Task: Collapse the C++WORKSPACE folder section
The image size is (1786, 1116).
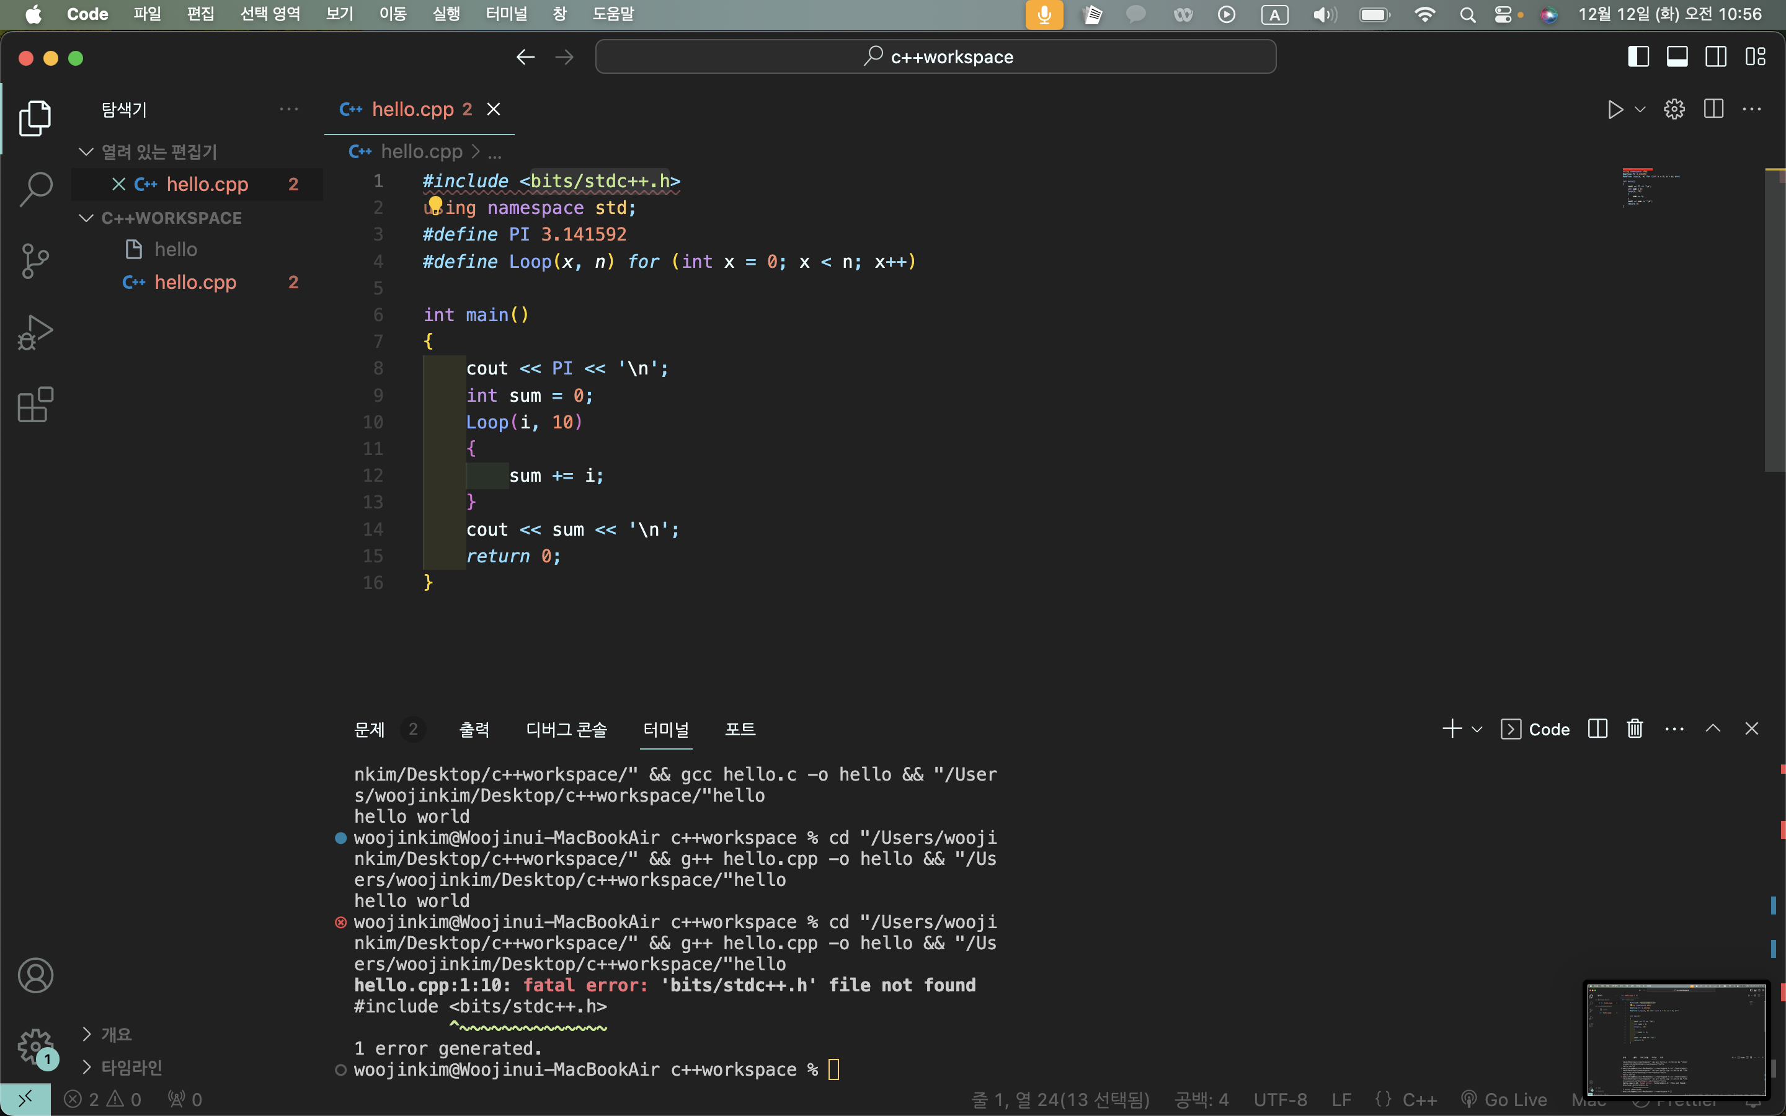Action: (86, 218)
